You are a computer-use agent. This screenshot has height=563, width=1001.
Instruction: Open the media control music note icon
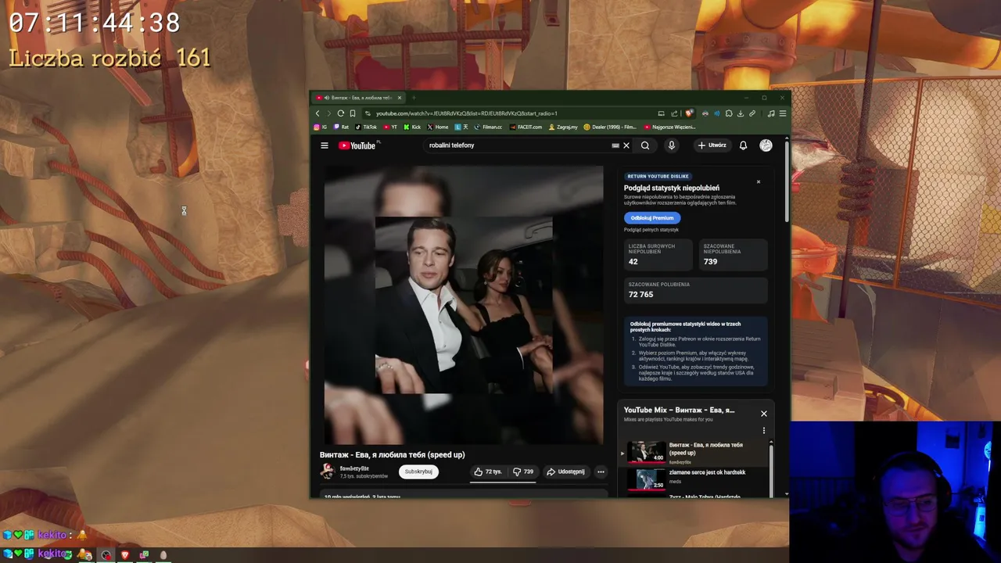point(771,113)
